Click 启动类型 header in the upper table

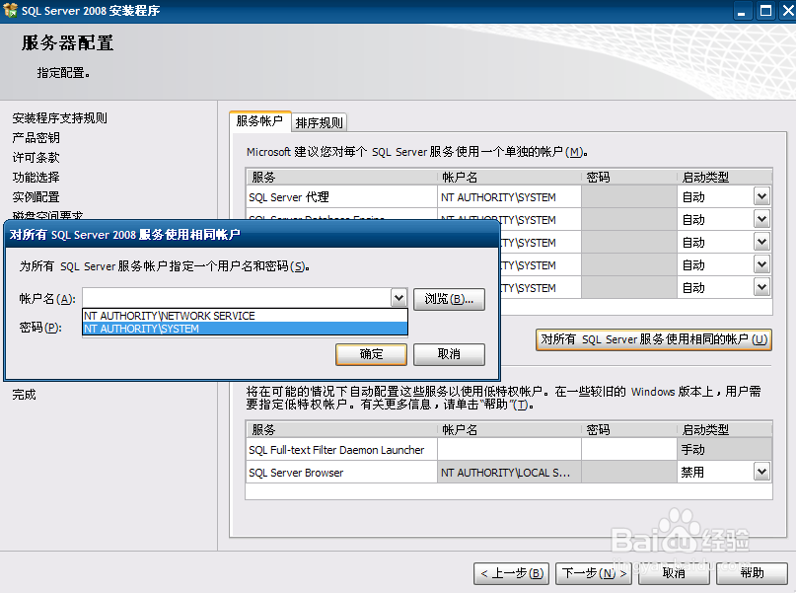tap(724, 178)
